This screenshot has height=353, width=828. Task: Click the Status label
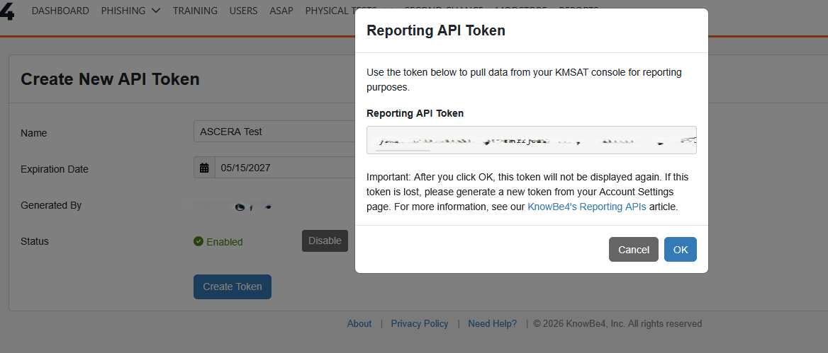[x=34, y=241]
